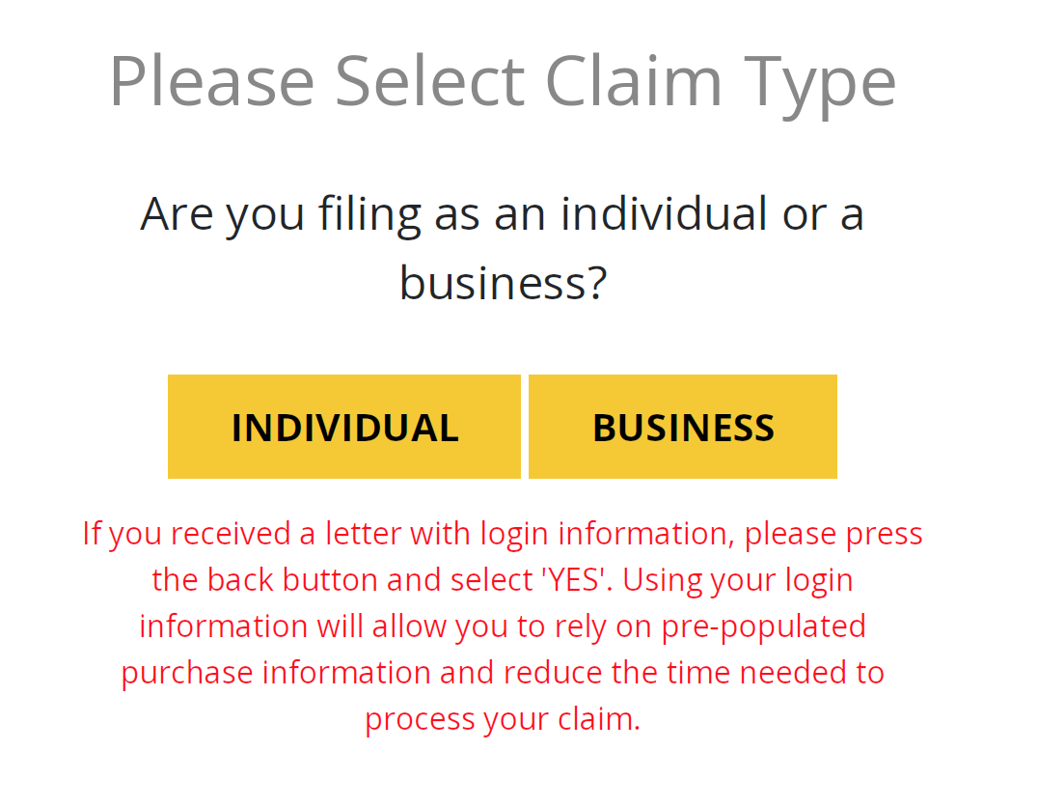Viewport: 1038px width, 807px height.
Task: Click the word 'Claim' in the page title
Action: (x=634, y=81)
